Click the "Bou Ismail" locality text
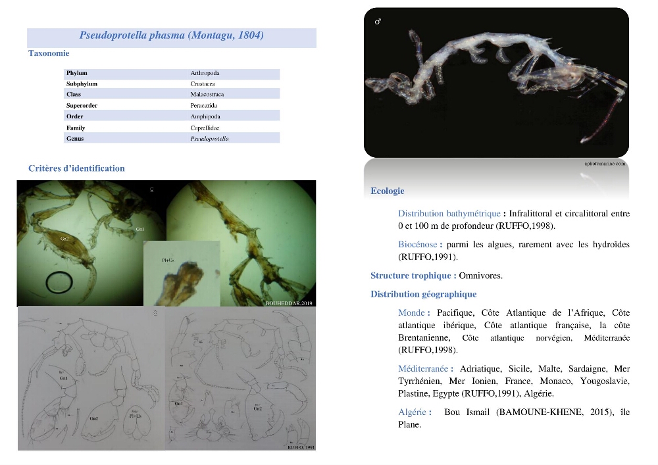 [467, 412]
